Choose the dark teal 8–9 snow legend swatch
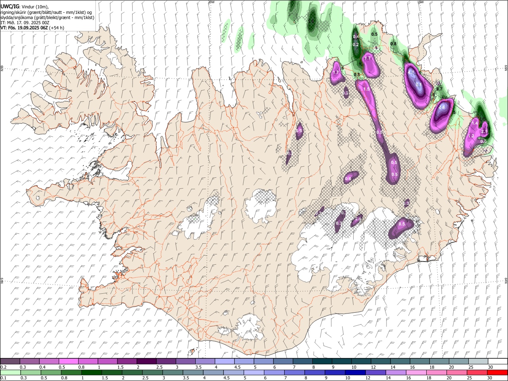The image size is (508, 381). coord(322,362)
